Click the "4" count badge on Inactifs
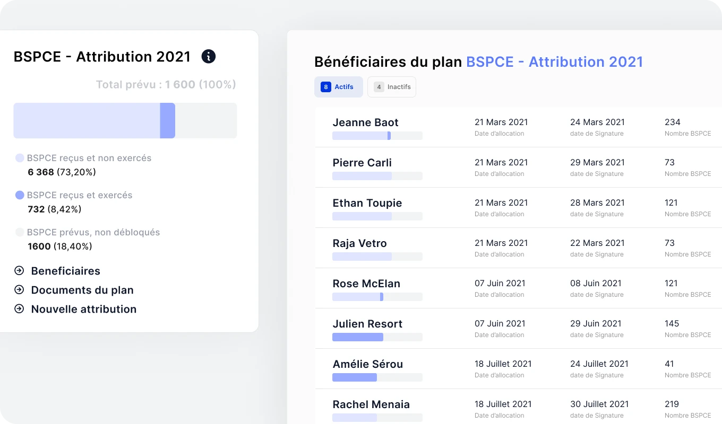This screenshot has height=424, width=722. click(379, 86)
